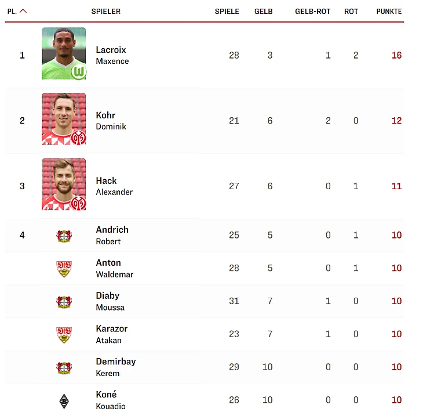Image resolution: width=423 pixels, height=412 pixels.
Task: Open Dominik Kohr player photo
Action: (64, 119)
